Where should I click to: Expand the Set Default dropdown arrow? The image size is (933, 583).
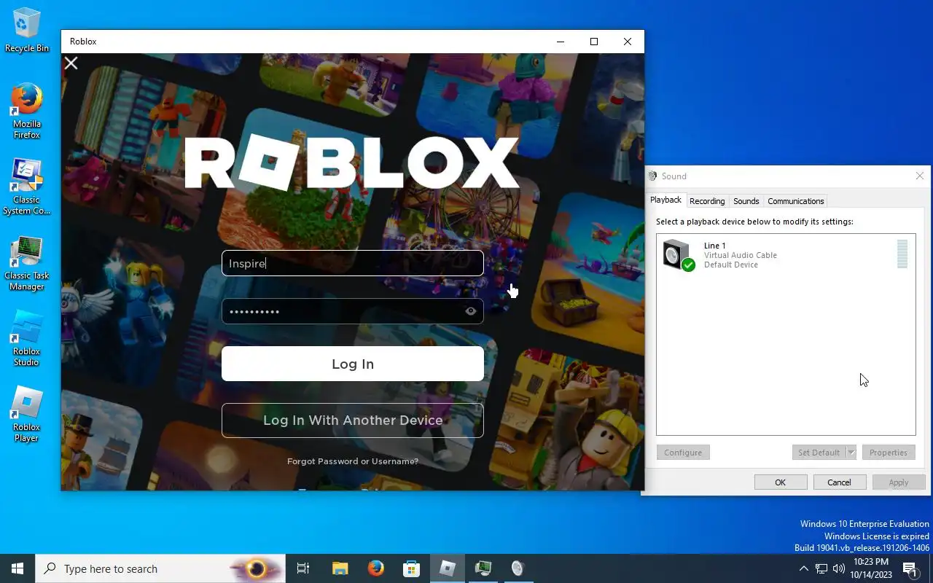tap(851, 453)
